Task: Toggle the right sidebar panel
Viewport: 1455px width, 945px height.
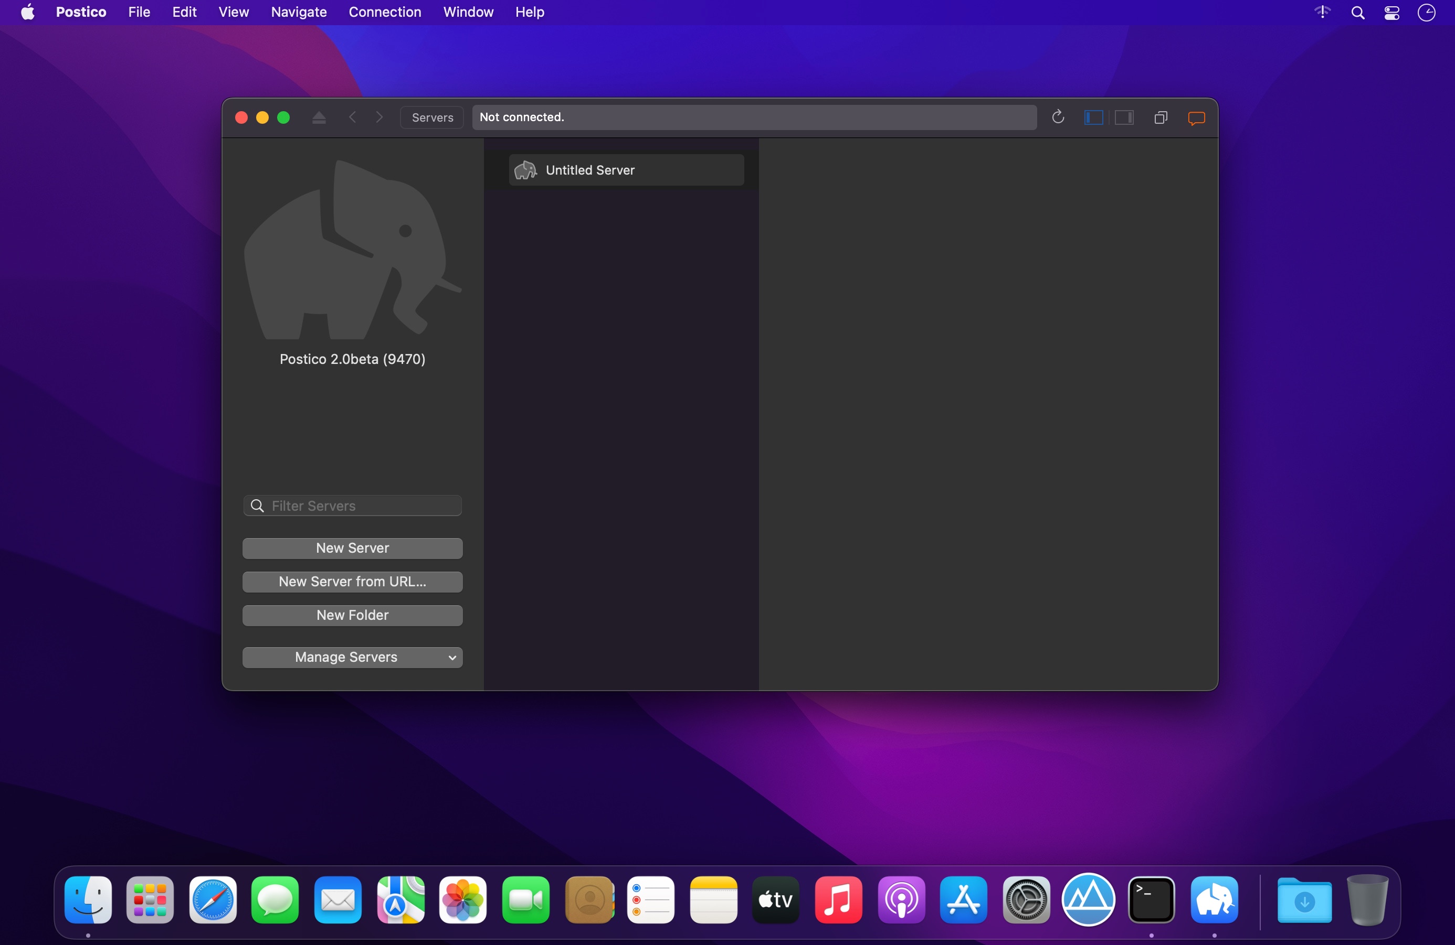Action: pos(1124,117)
